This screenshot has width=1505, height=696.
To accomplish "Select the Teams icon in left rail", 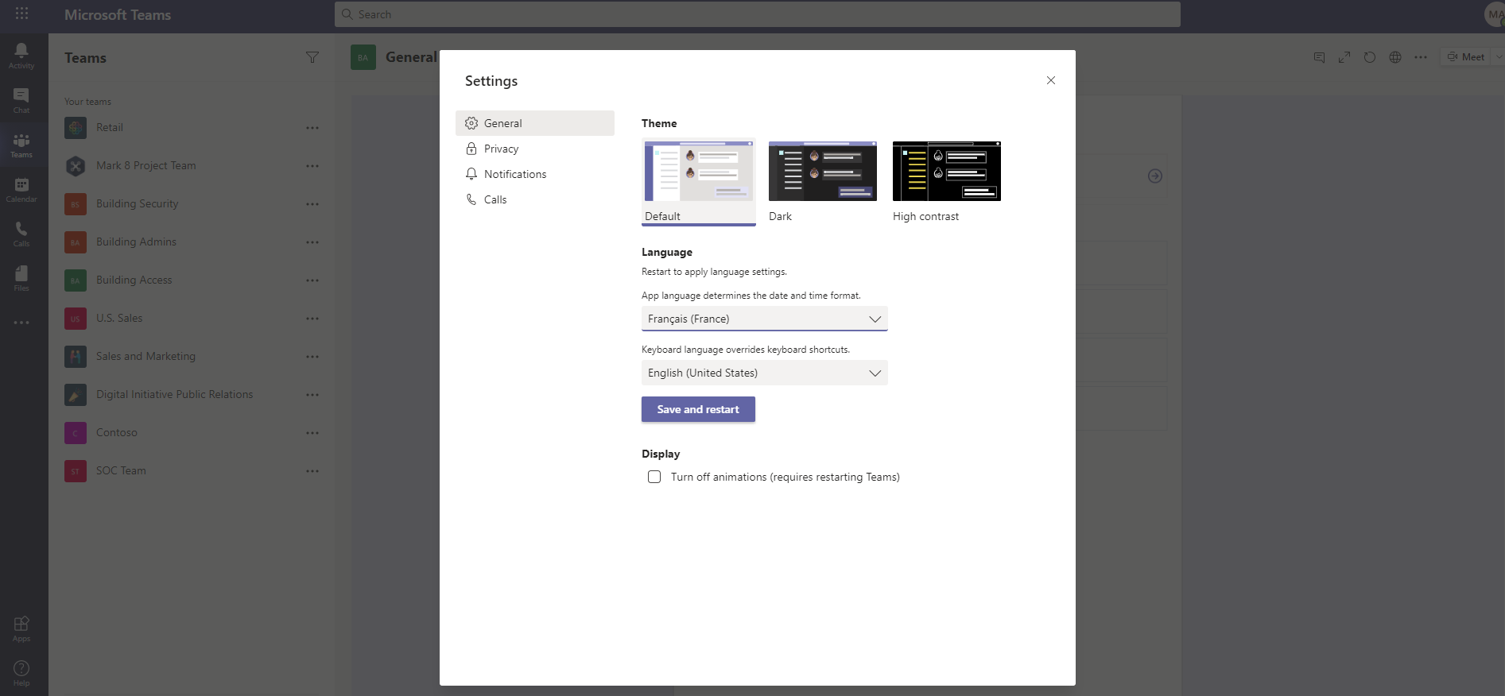I will click(21, 145).
